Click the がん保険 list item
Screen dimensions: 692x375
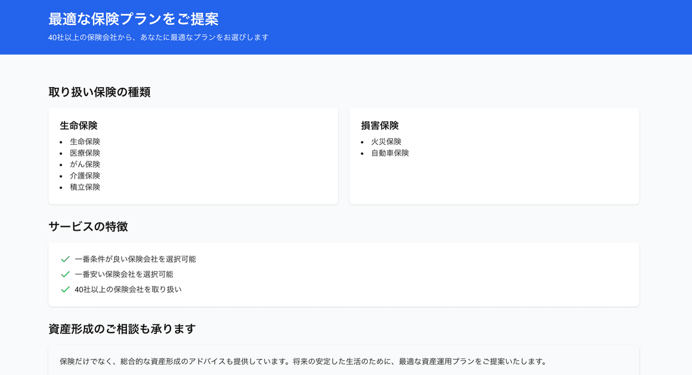(x=85, y=164)
